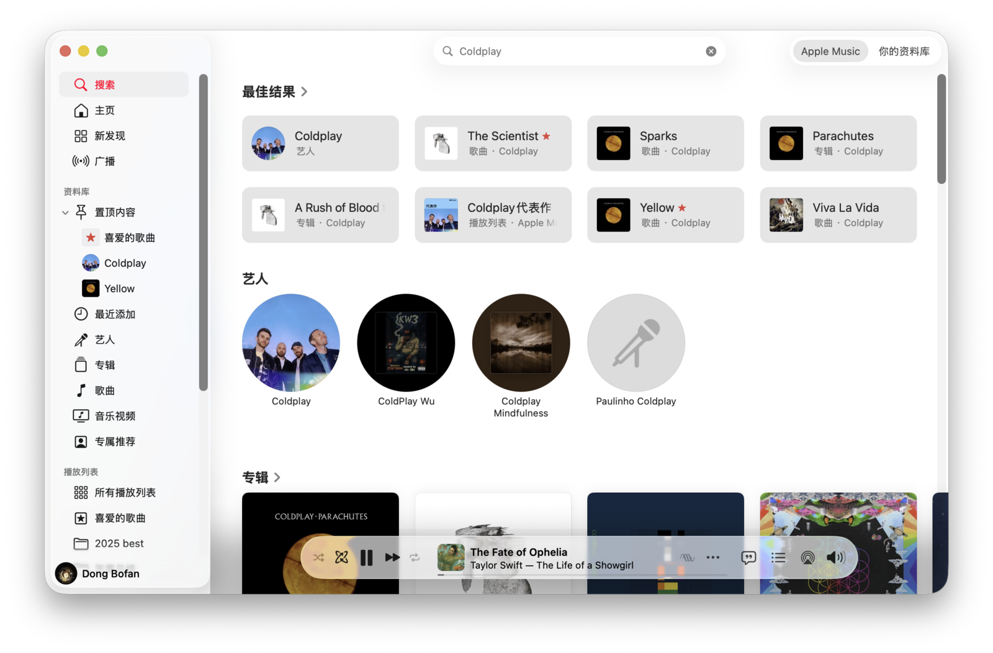Switch search scope to 你的资料库

pyautogui.click(x=904, y=52)
